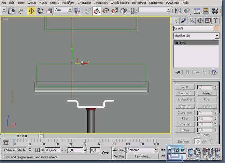
Task: Open the Material Editor icon
Action: [x=215, y=11]
